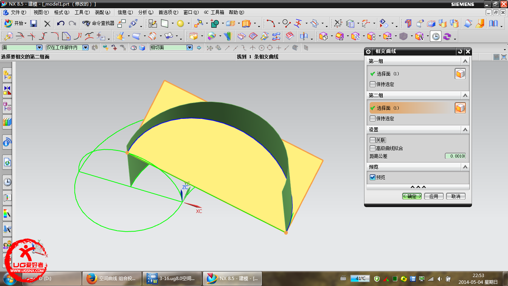Viewport: 508px width, 286px height.
Task: Select the 选择面 row in 第二组
Action: (x=411, y=108)
